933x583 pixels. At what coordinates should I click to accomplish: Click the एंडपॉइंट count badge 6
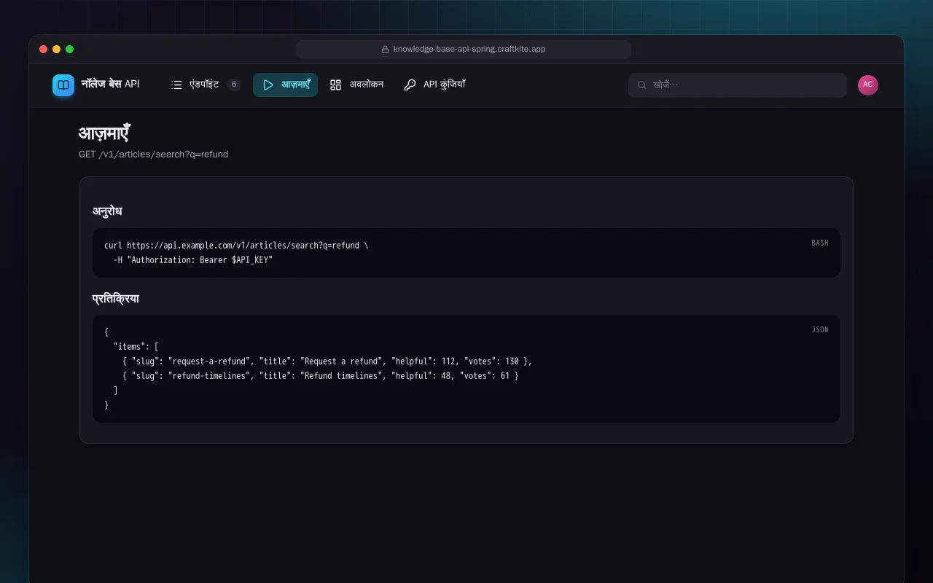coord(233,85)
